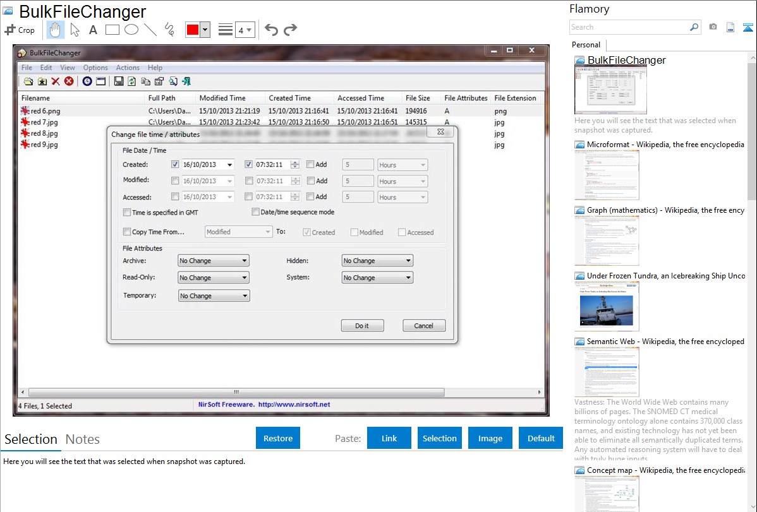Click the Paste Image button

[x=490, y=438]
